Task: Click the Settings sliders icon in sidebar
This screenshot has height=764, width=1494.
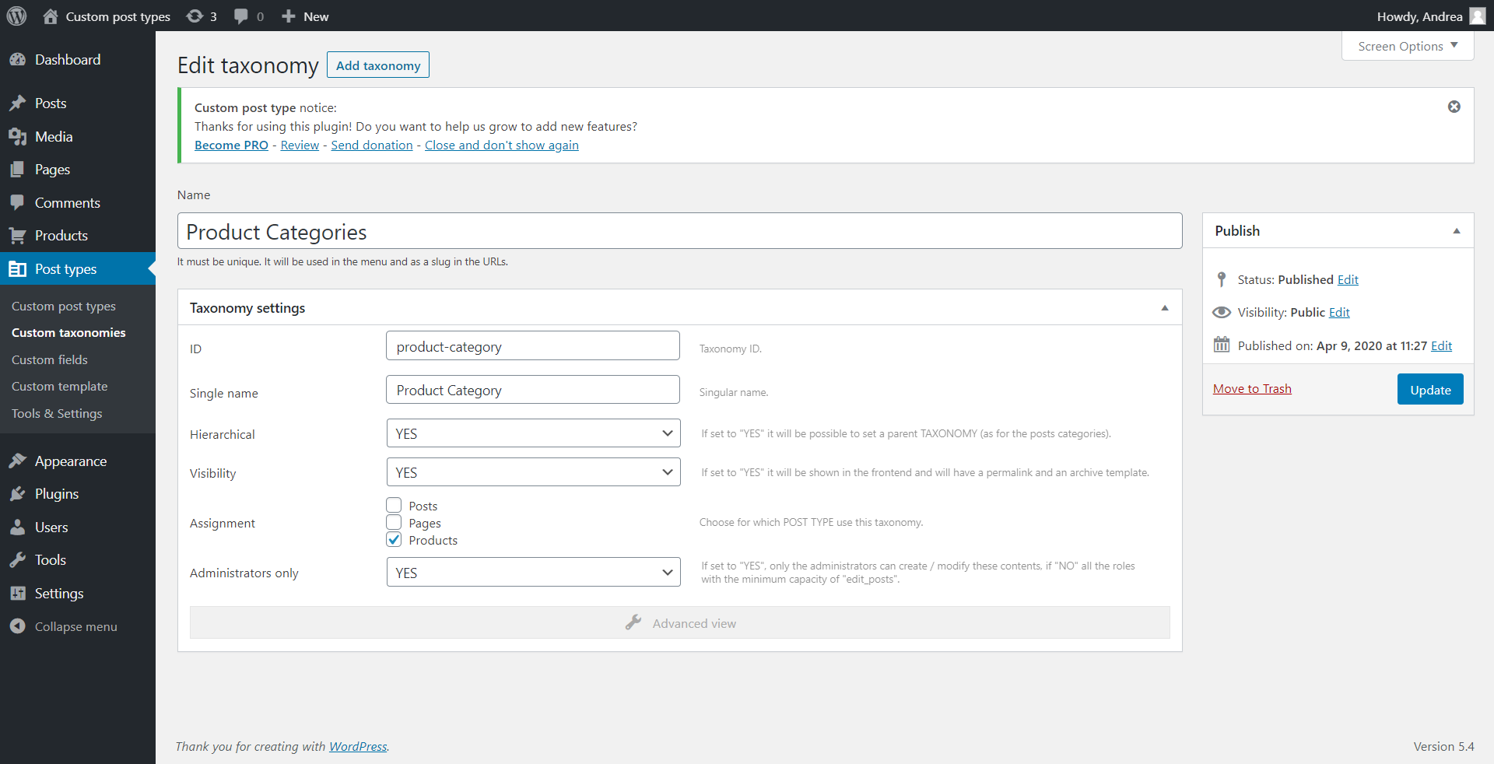Action: coord(18,594)
